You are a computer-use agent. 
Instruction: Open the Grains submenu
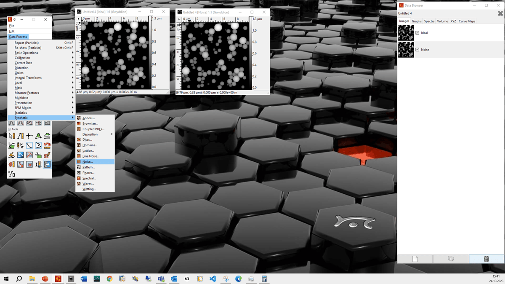pyautogui.click(x=41, y=73)
